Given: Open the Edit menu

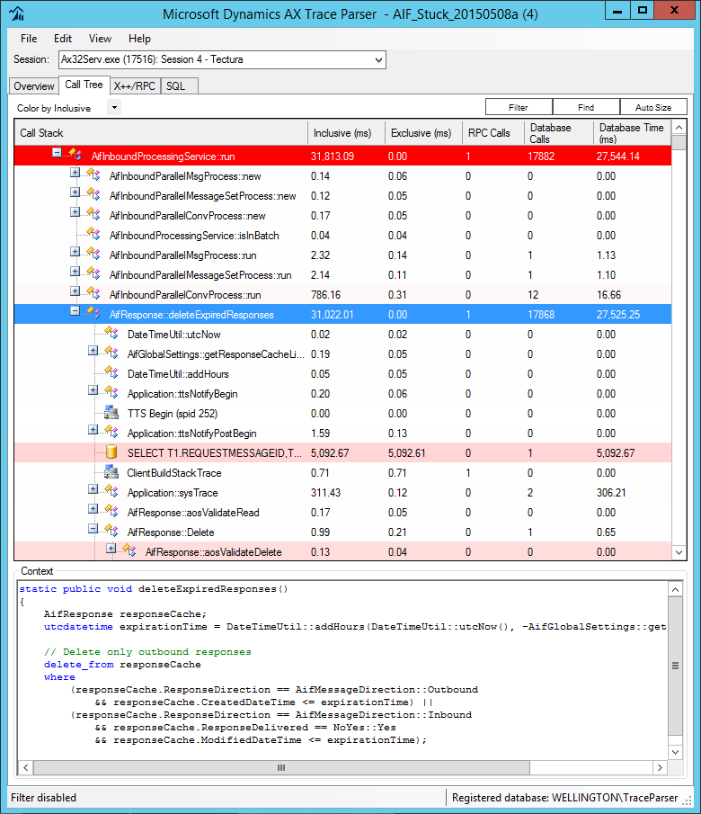Looking at the screenshot, I should click(x=63, y=39).
